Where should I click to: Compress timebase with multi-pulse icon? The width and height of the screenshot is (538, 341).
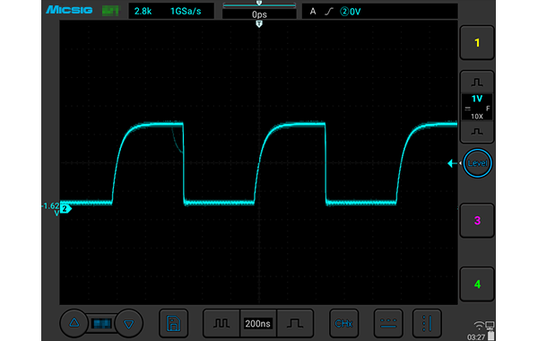click(221, 323)
